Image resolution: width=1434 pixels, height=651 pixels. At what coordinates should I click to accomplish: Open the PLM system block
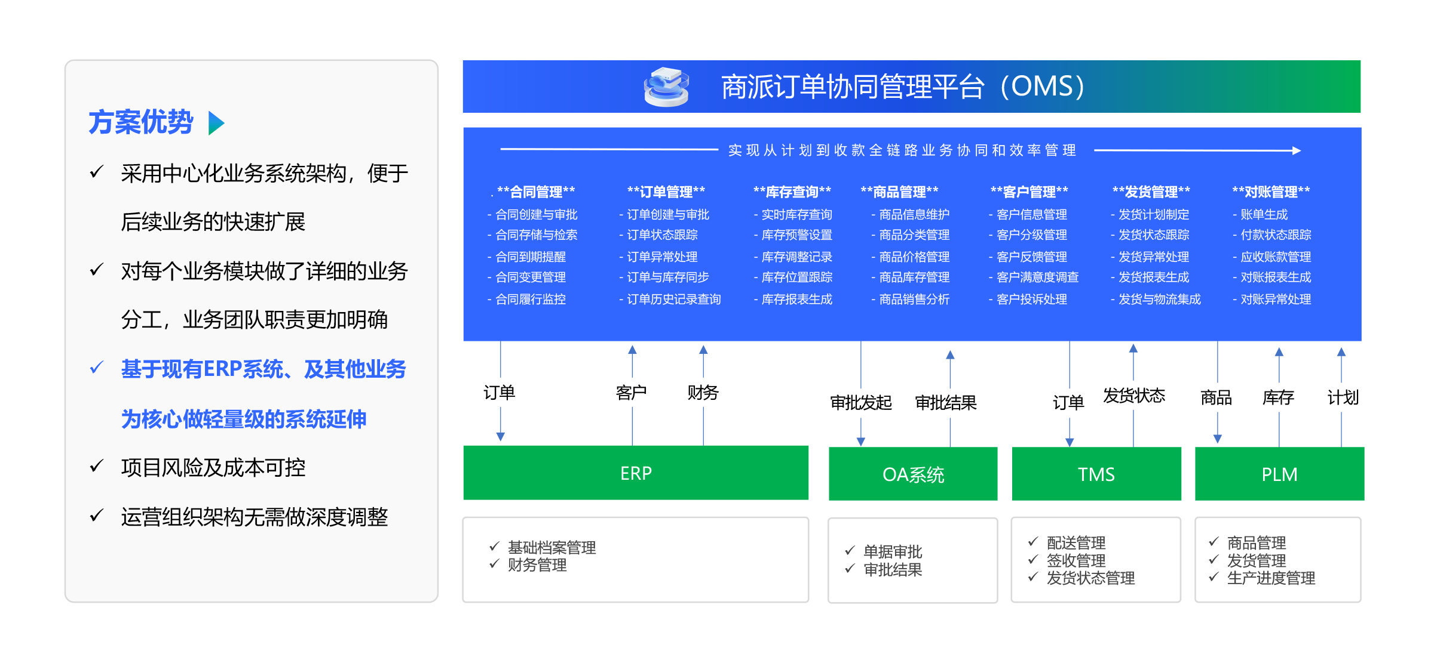1279,474
